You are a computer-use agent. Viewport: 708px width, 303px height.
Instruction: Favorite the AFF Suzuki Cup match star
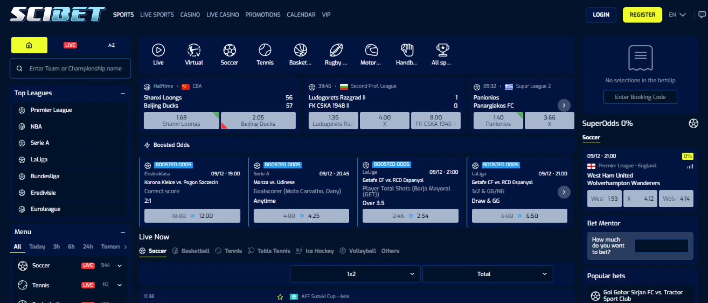(x=280, y=297)
